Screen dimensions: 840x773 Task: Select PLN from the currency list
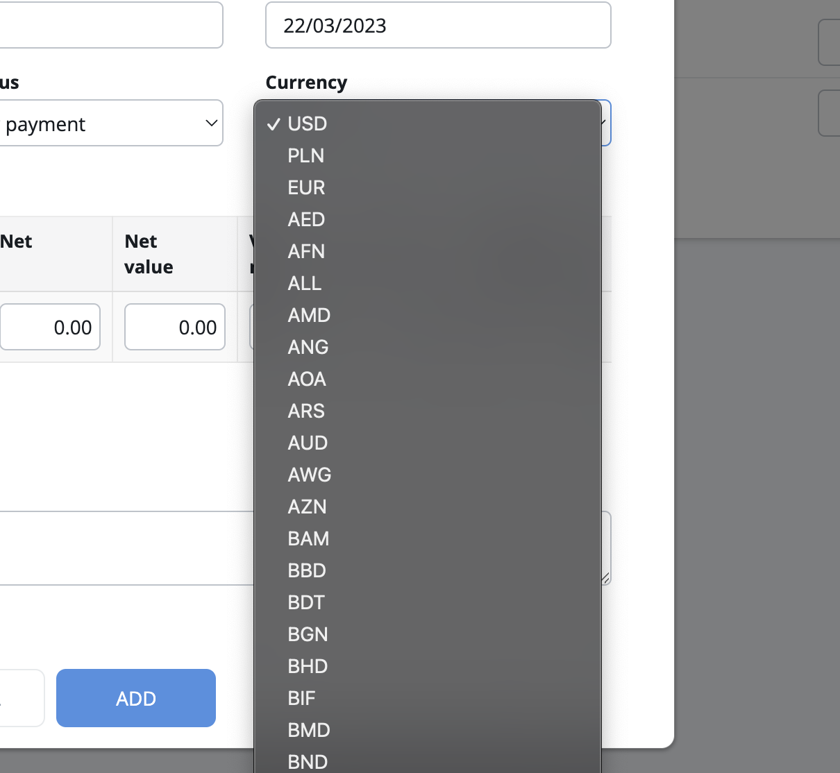point(306,155)
